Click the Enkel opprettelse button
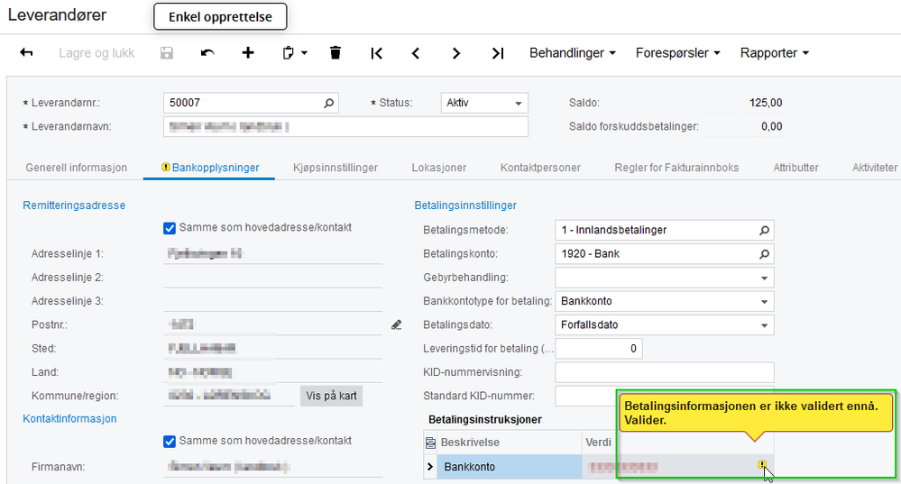 coord(220,16)
